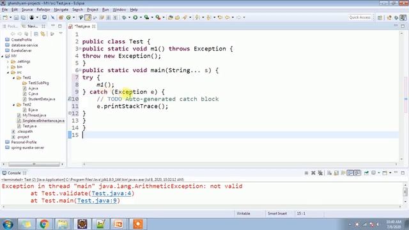409x230 pixels.
Task: Toggle Show Console on Standard Out
Action: click(x=350, y=173)
